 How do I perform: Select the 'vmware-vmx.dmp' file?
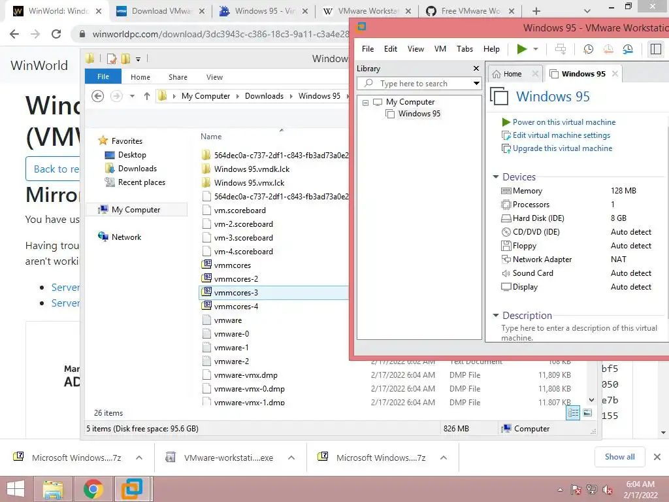246,375
